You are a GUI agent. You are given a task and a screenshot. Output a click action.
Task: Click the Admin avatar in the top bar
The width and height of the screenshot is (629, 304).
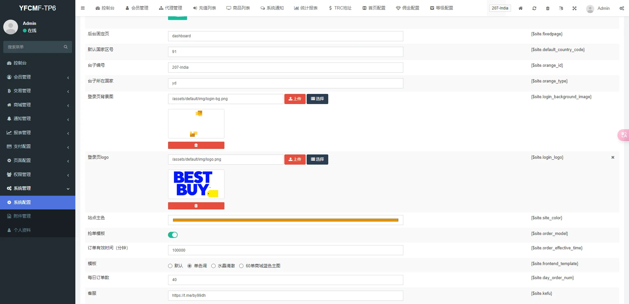(590, 9)
